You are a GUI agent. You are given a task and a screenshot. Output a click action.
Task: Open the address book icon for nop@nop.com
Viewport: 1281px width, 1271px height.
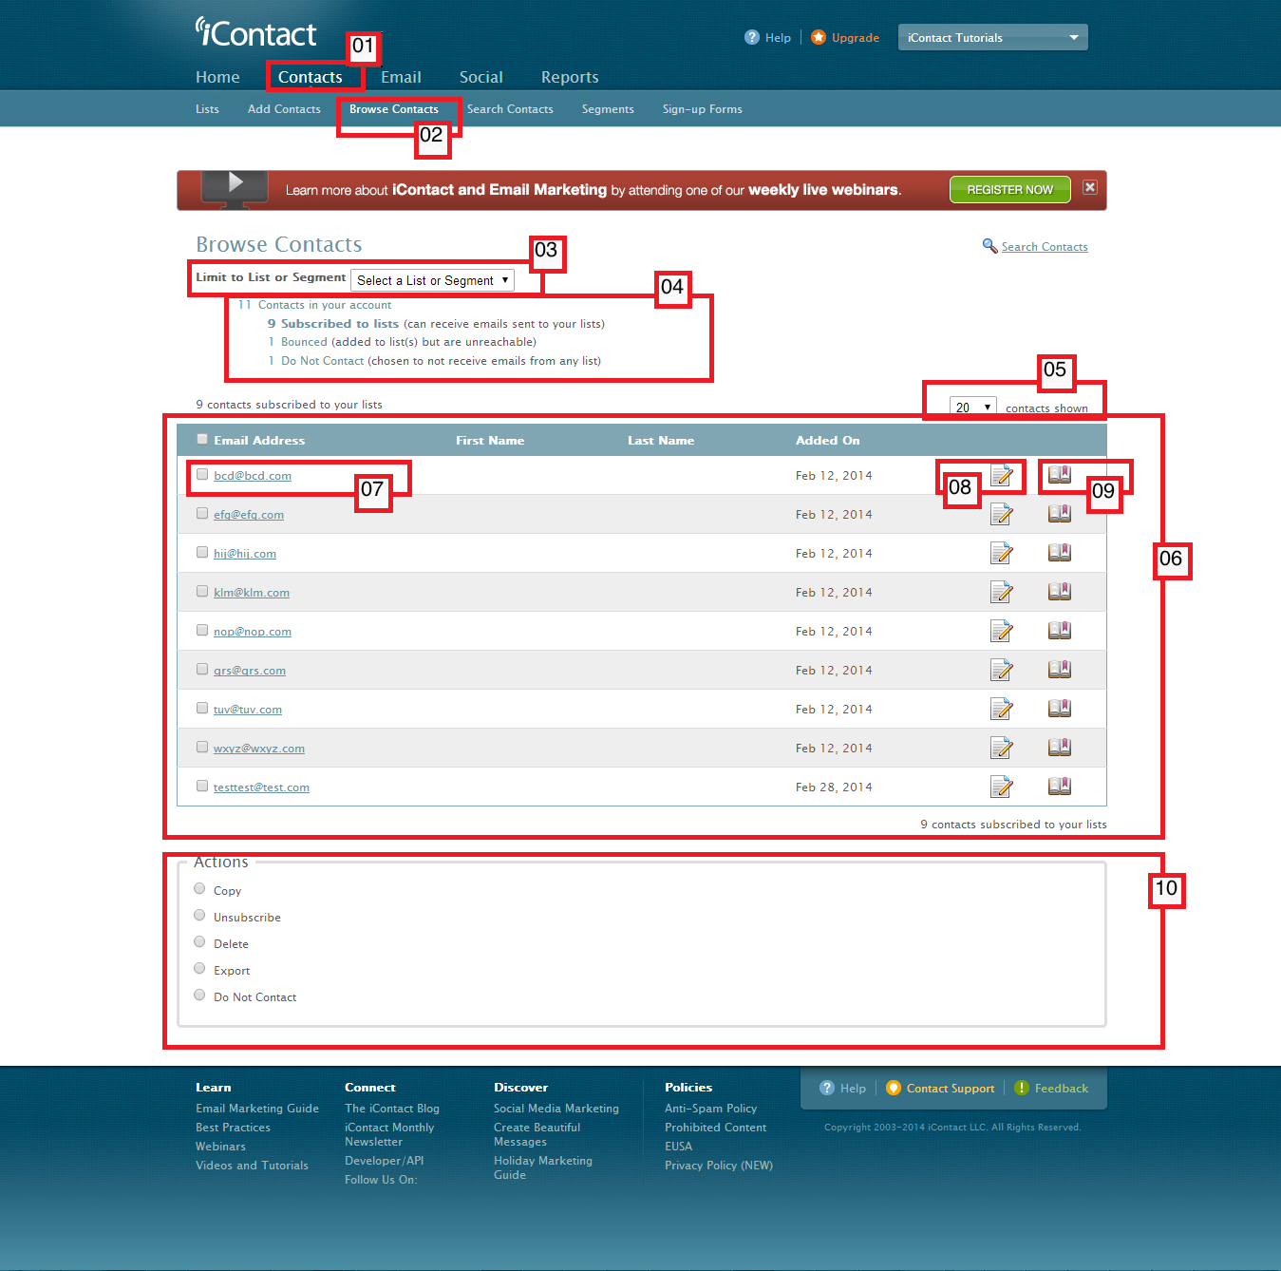point(1059,630)
